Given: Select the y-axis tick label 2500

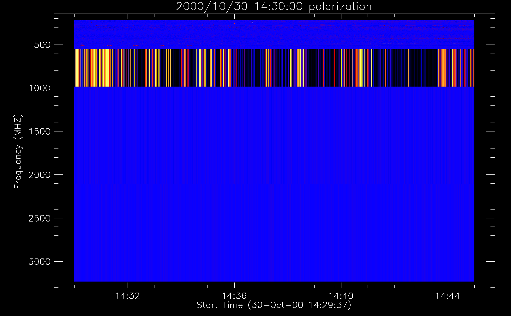Looking at the screenshot, I should (39, 218).
